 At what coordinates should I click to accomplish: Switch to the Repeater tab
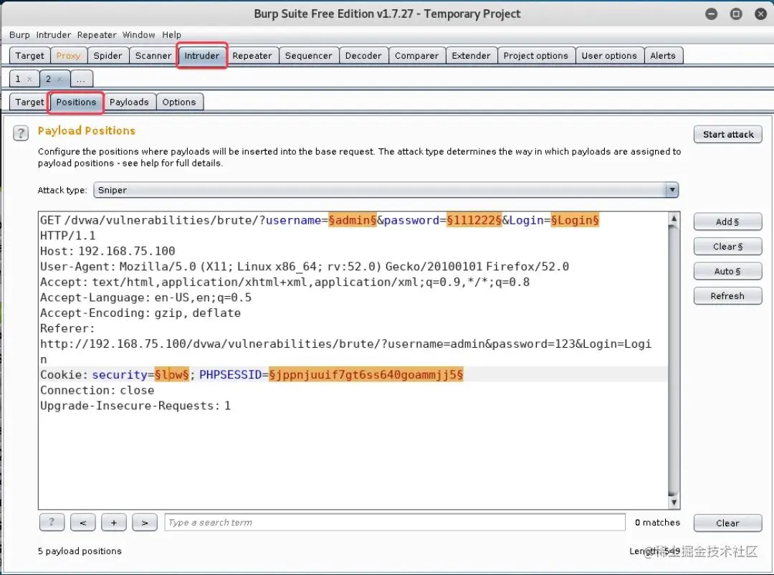click(252, 56)
